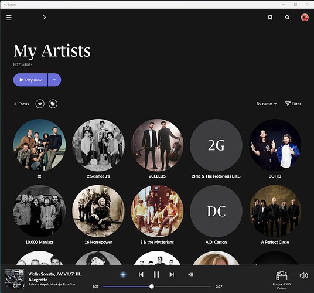The width and height of the screenshot is (314, 293).
Task: Open the play queue icon
Action: pos(190,274)
